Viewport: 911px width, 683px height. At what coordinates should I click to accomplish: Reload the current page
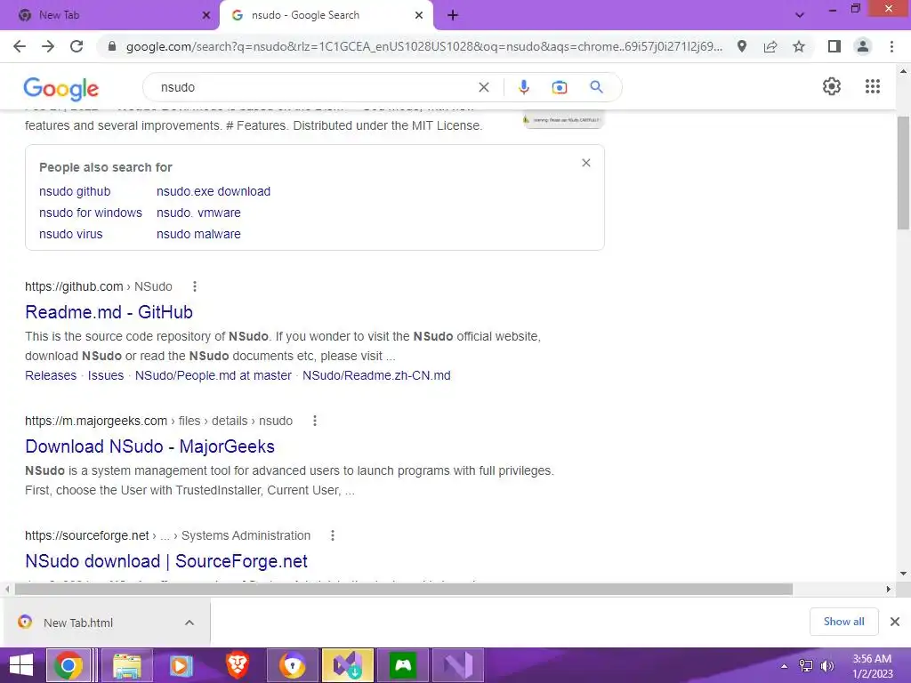point(77,46)
